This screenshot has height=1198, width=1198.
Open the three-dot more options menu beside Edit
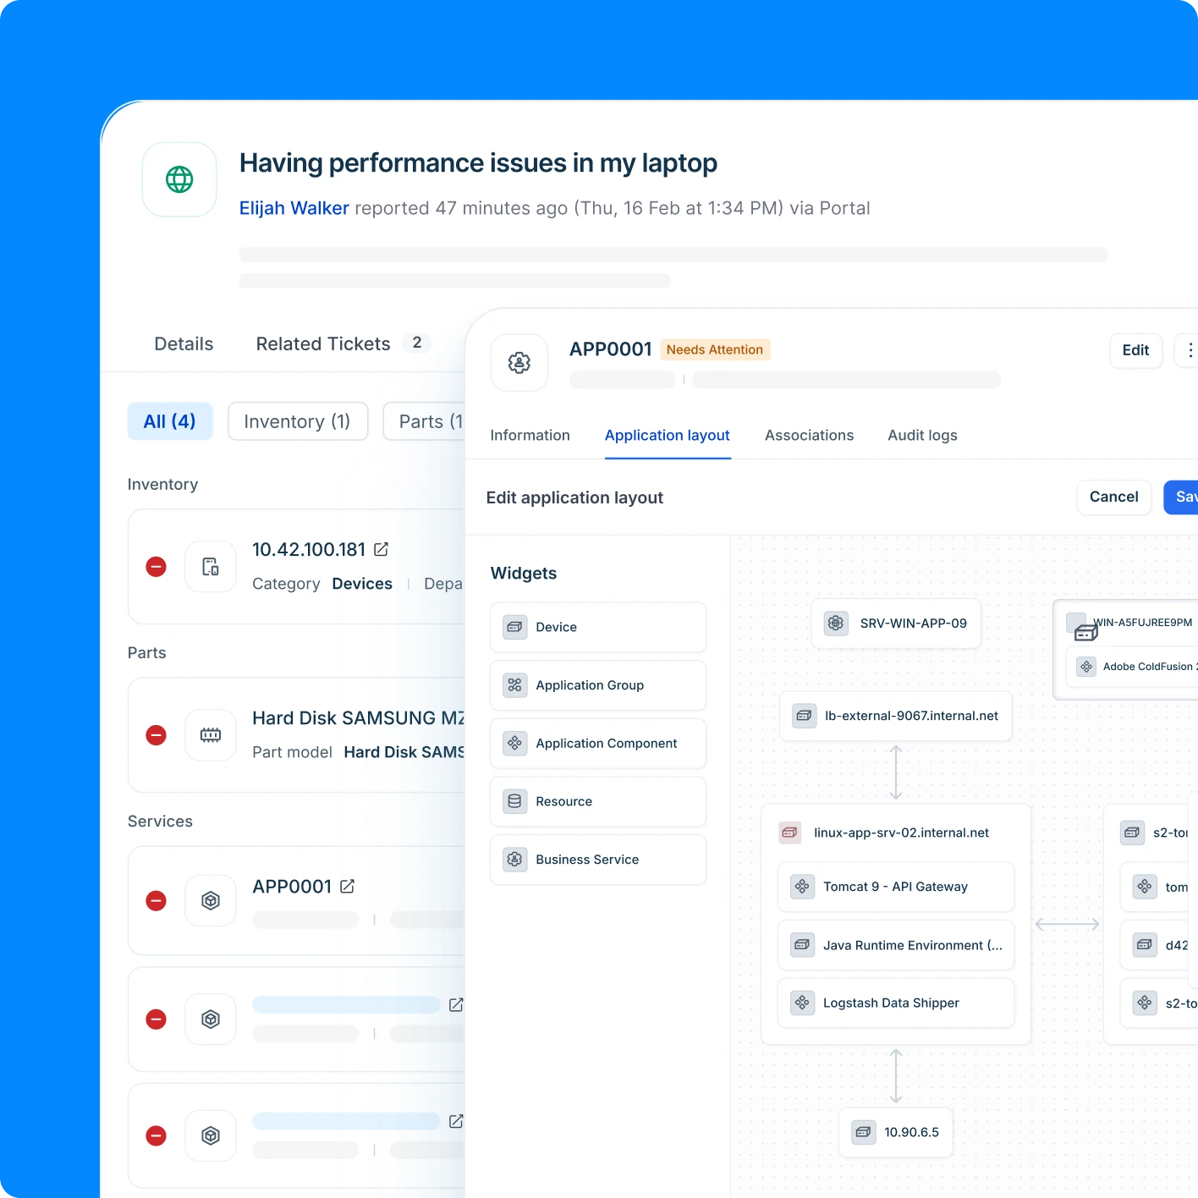pyautogui.click(x=1190, y=350)
